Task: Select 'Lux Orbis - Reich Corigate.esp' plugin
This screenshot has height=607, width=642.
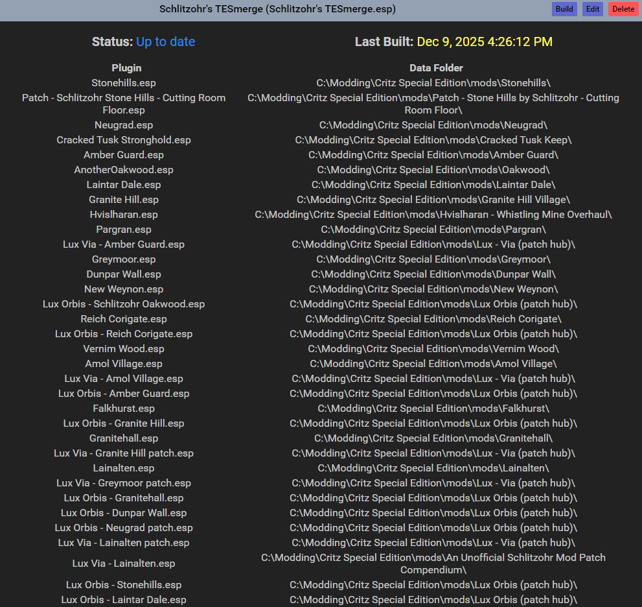Action: coord(124,334)
